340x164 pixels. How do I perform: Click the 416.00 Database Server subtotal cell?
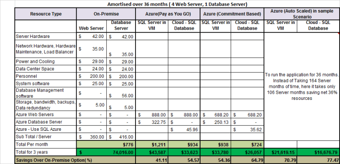point(121,137)
